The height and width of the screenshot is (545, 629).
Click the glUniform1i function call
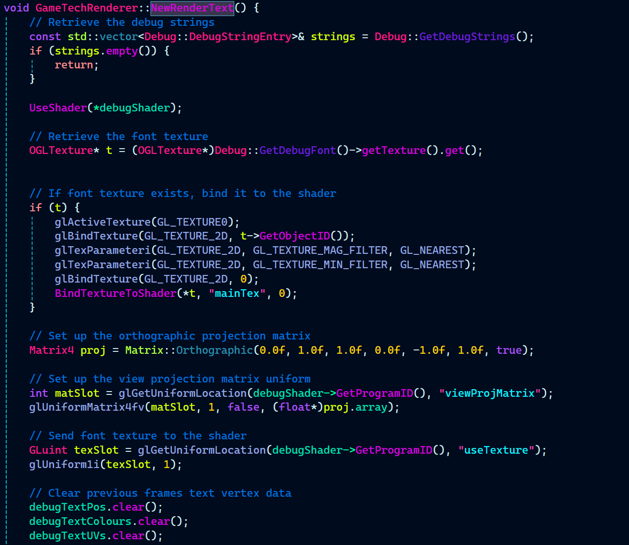coord(64,465)
